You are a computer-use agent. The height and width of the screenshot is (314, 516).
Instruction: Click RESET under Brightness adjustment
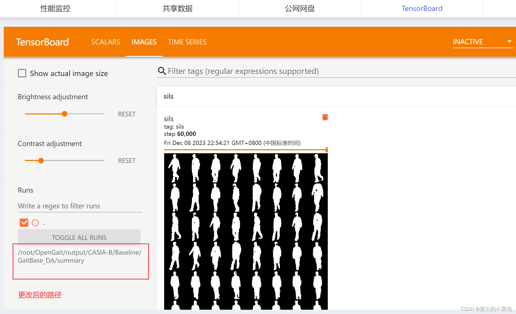coord(126,114)
